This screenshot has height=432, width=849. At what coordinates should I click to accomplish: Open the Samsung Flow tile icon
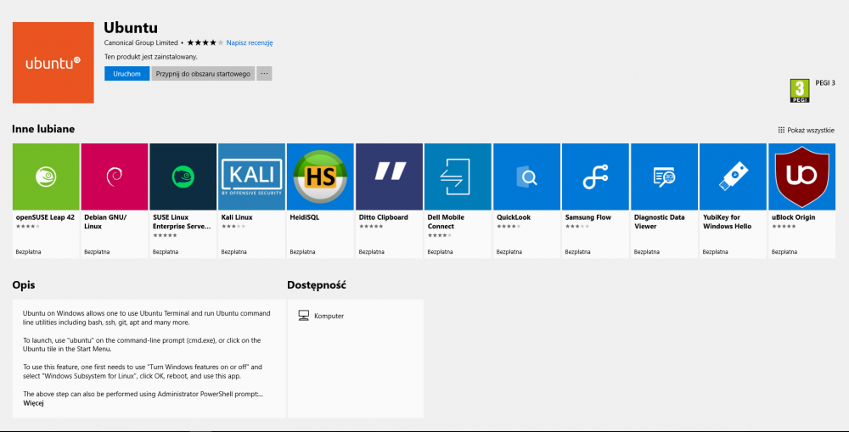pos(596,177)
